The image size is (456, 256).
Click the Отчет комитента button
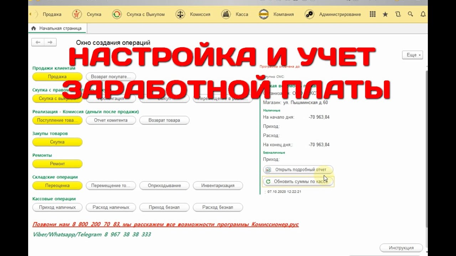click(111, 120)
